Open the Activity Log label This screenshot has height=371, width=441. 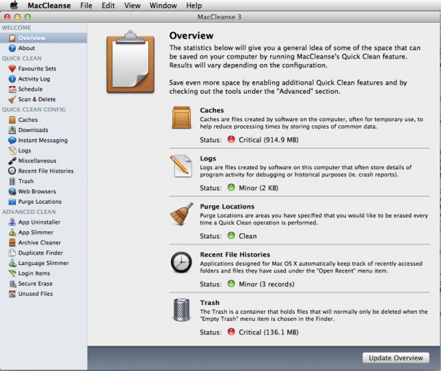tap(34, 79)
